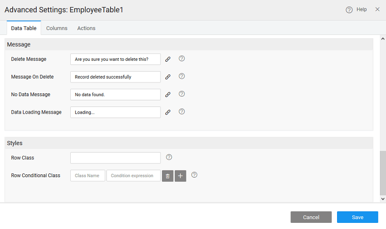386x229 pixels.
Task: Click the bind link icon for Data Loading Message
Action: [x=168, y=112]
